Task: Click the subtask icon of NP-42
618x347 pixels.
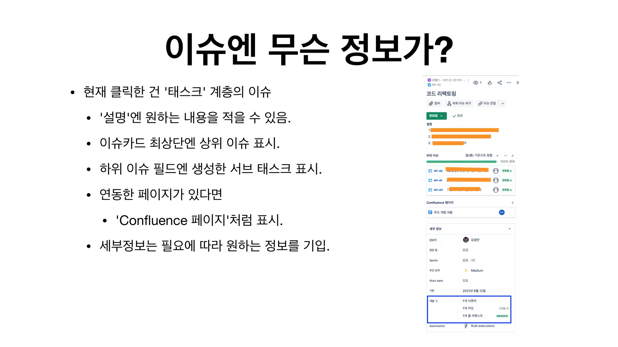Action: coord(430,171)
